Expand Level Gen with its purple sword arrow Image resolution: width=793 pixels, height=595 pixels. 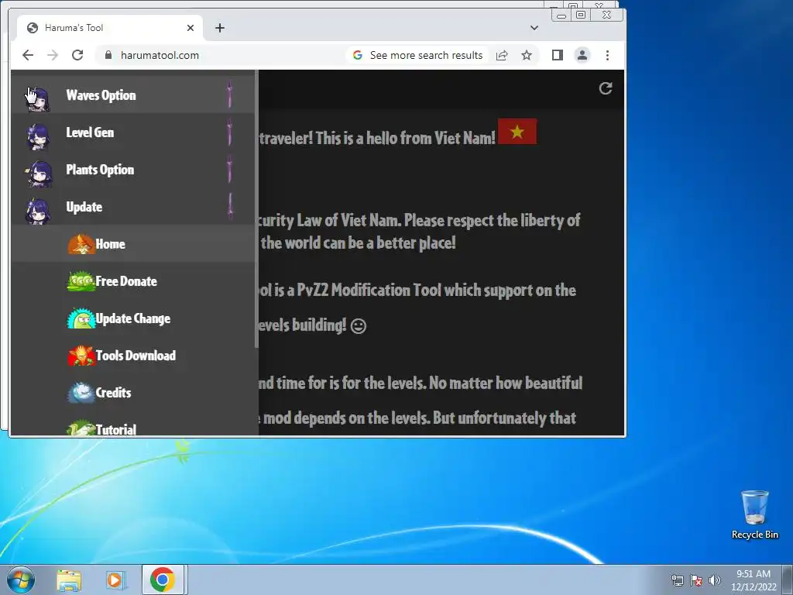click(x=230, y=132)
